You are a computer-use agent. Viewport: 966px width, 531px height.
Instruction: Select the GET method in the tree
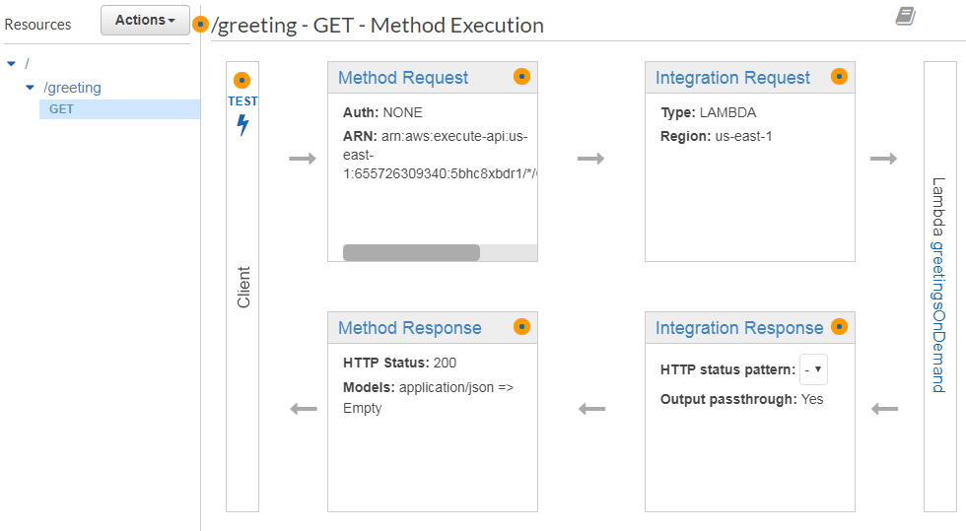pyautogui.click(x=61, y=109)
